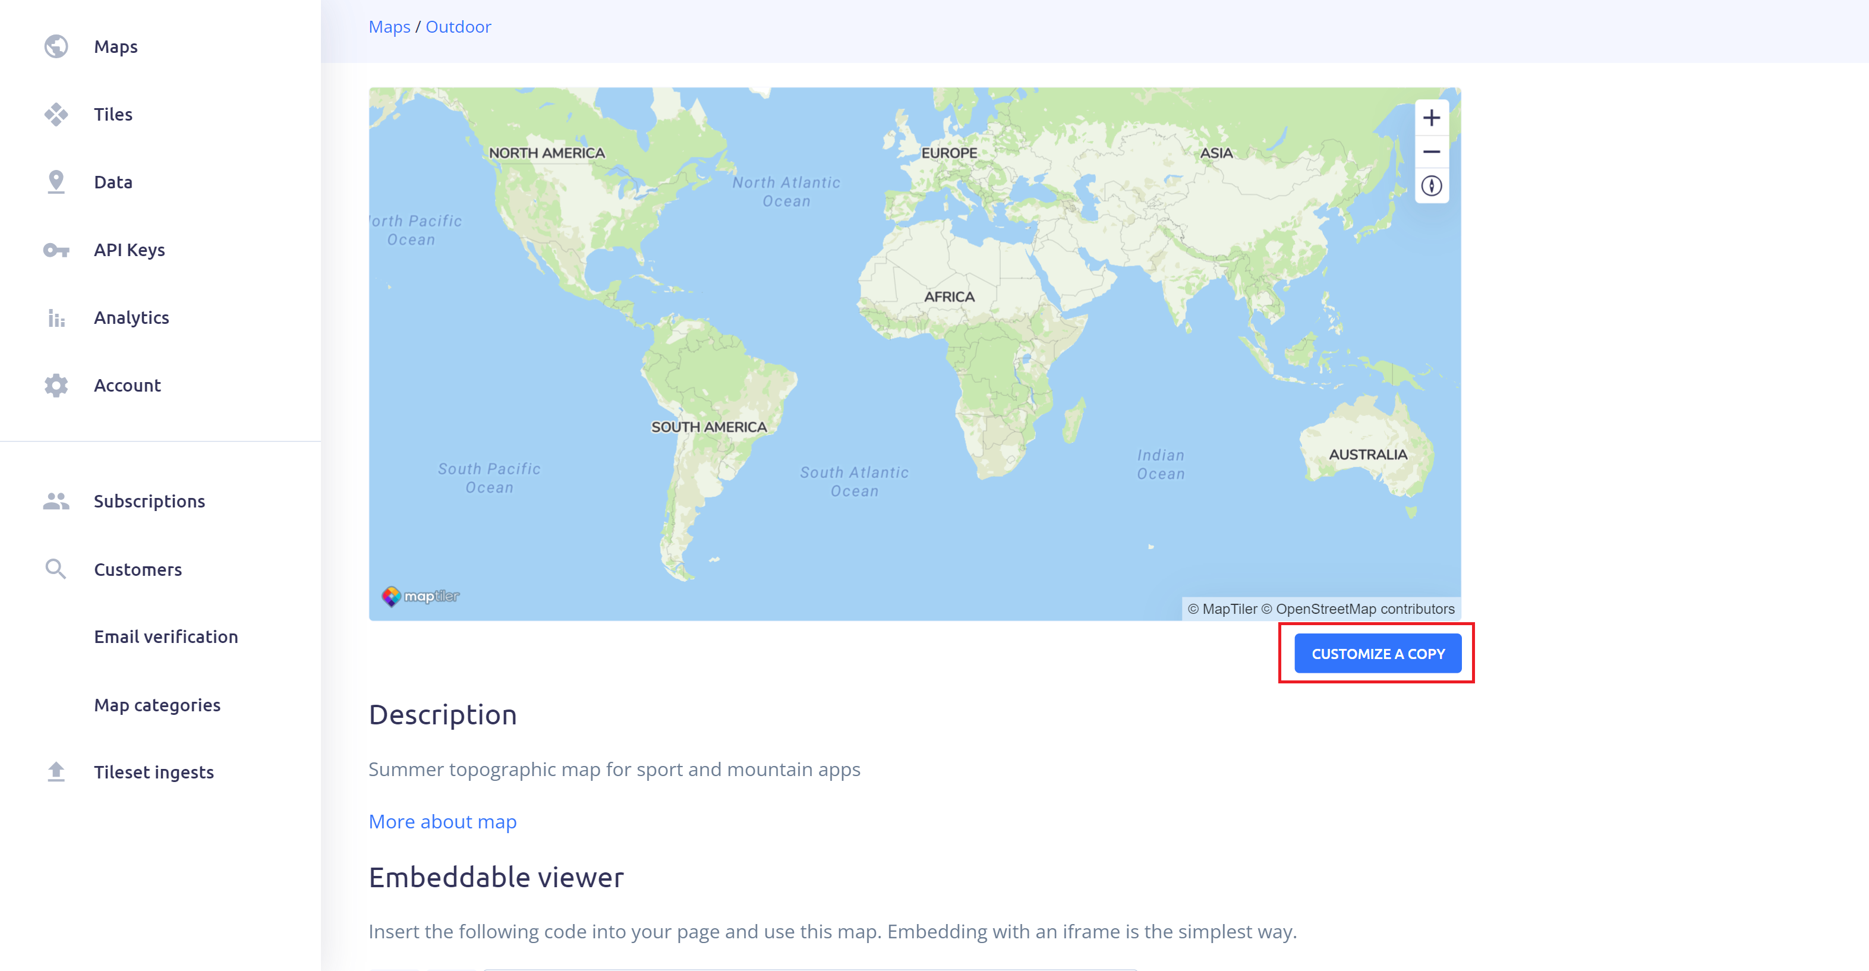Screen dimensions: 1869x971
Task: Click the Customize A Copy button
Action: coord(1377,654)
